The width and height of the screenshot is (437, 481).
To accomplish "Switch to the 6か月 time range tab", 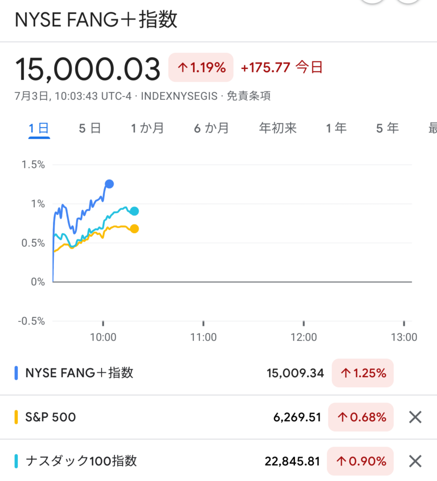I will tap(211, 128).
